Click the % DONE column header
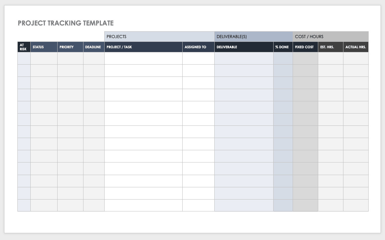The image size is (385, 240). 283,47
